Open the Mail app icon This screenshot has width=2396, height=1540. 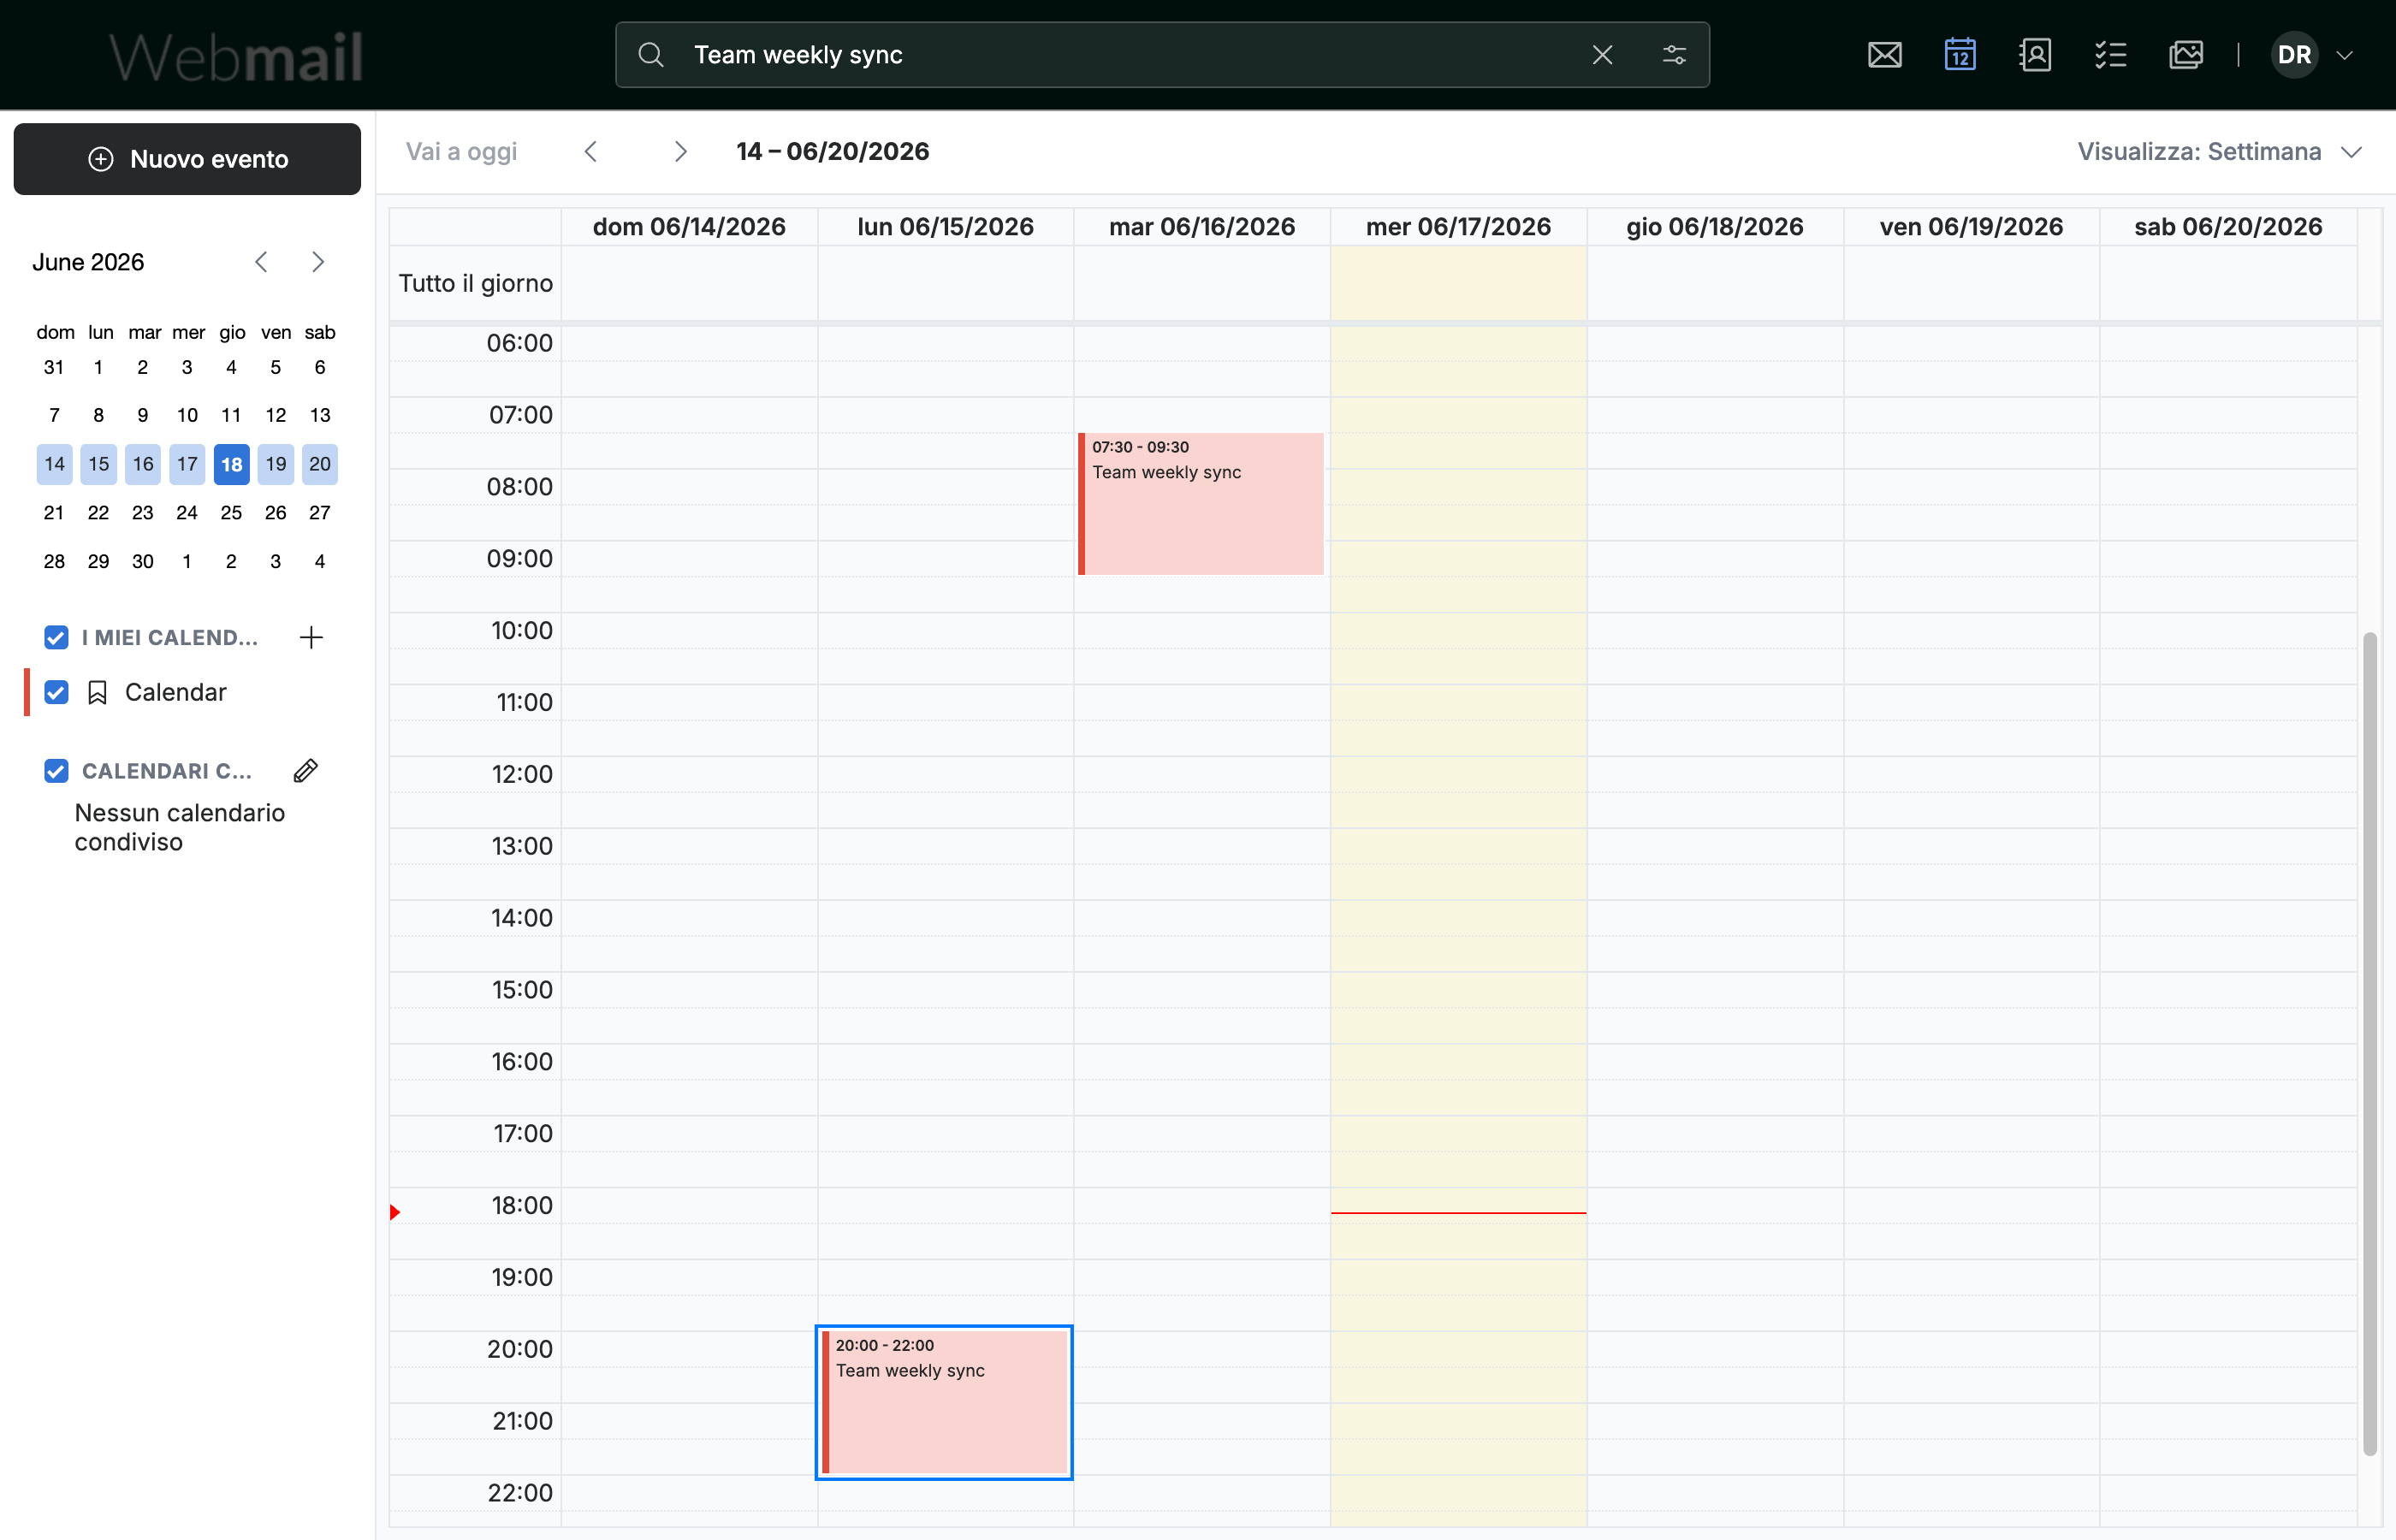1884,55
